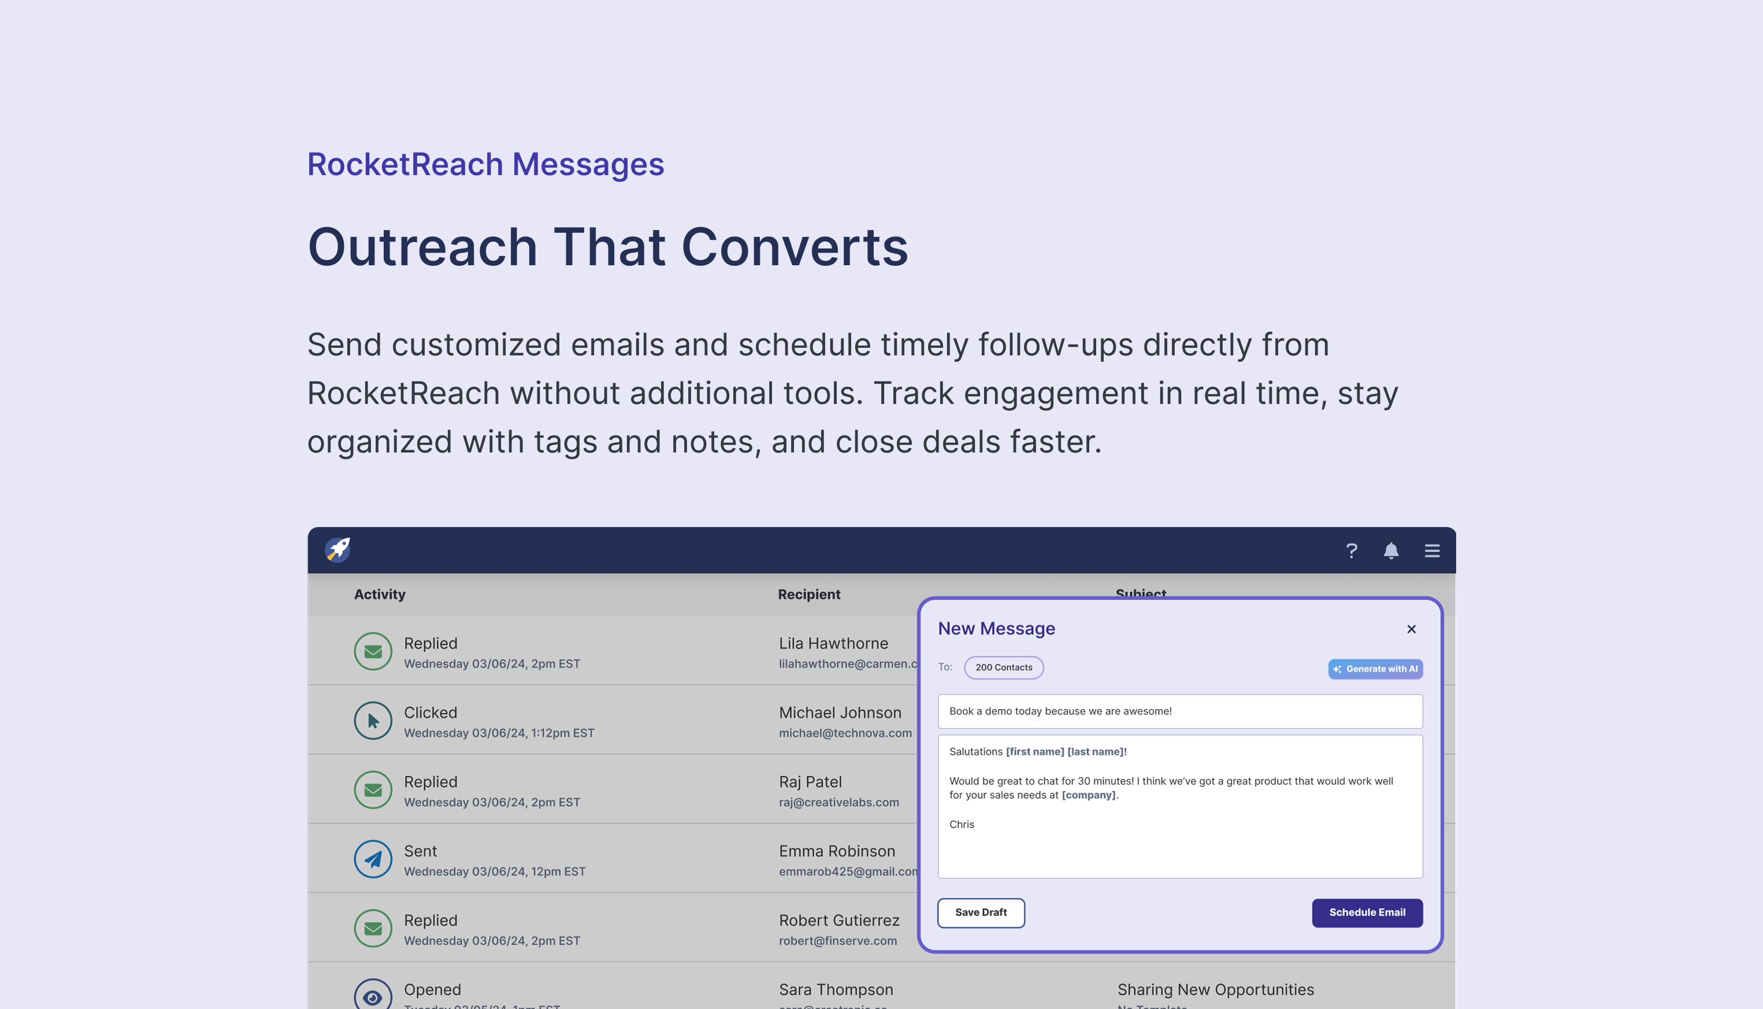The height and width of the screenshot is (1009, 1763).
Task: Click Michael Johnson's Clicked cursor icon
Action: tap(373, 721)
